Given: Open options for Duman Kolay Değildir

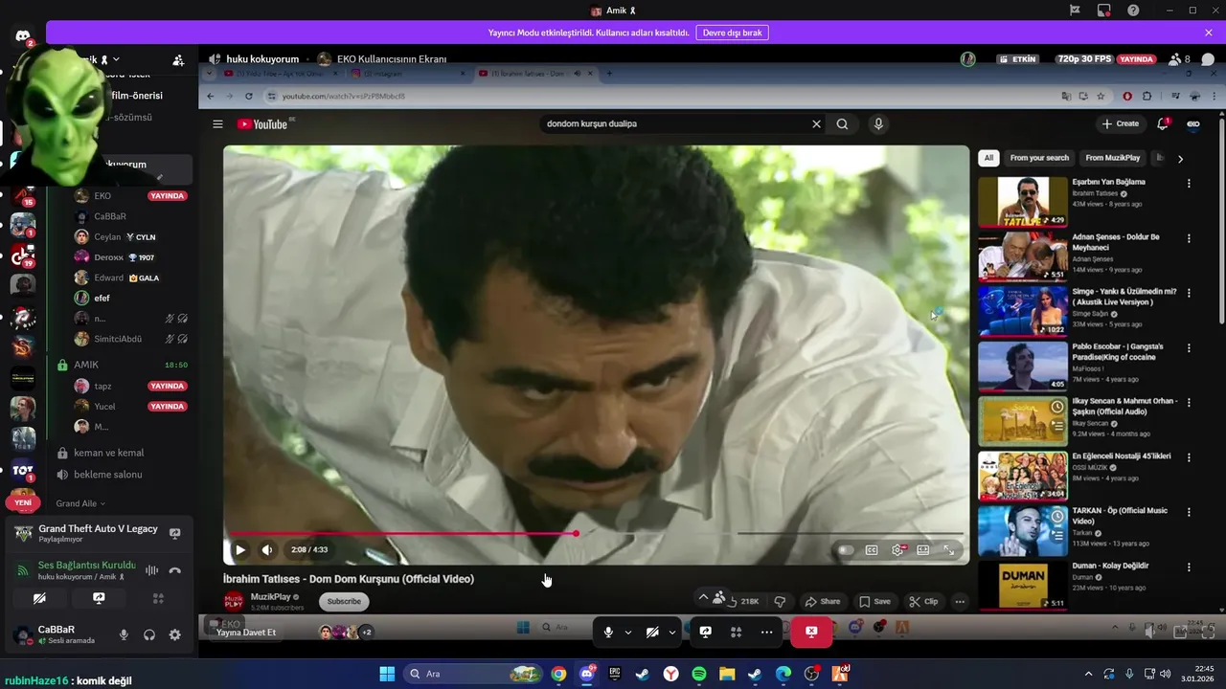Looking at the screenshot, I should point(1189,567).
